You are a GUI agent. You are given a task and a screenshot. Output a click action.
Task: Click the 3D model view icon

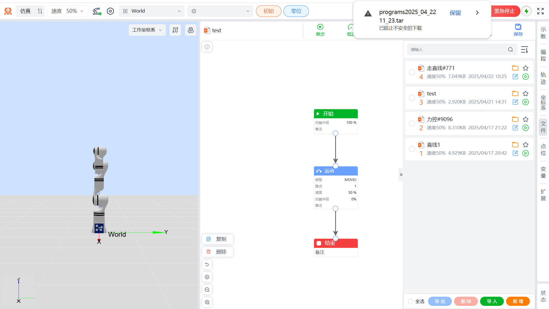(191, 30)
